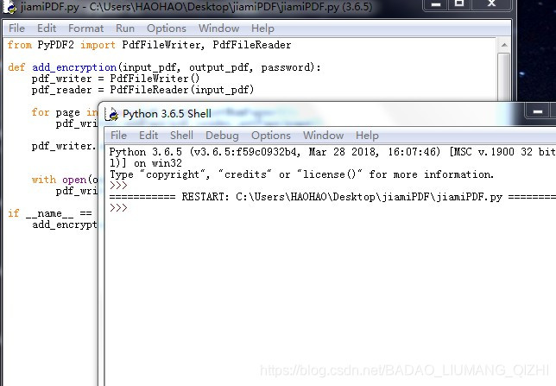Open Options menu in Python Shell
The image size is (556, 386).
(x=271, y=136)
